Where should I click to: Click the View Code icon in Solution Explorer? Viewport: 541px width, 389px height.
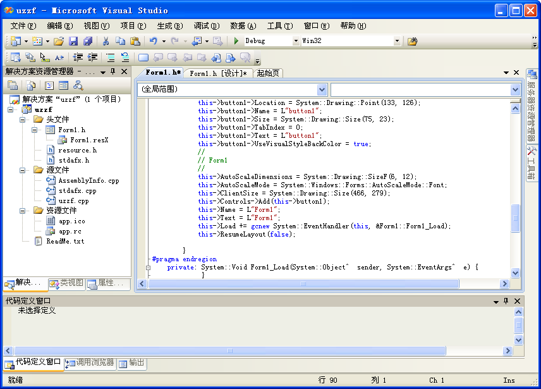[49, 85]
